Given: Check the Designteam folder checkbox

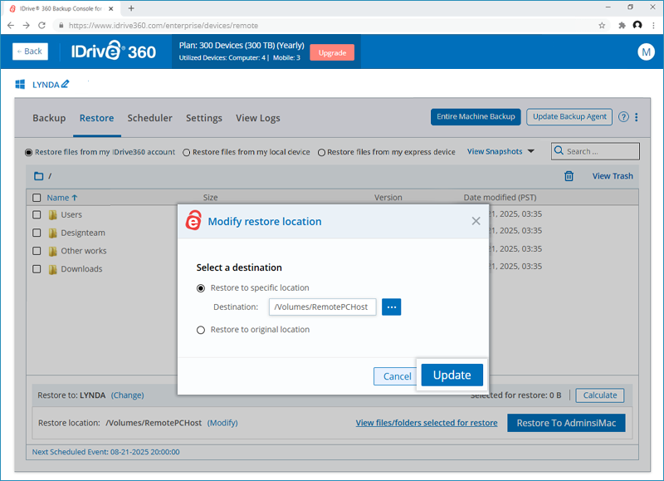Looking at the screenshot, I should point(37,233).
